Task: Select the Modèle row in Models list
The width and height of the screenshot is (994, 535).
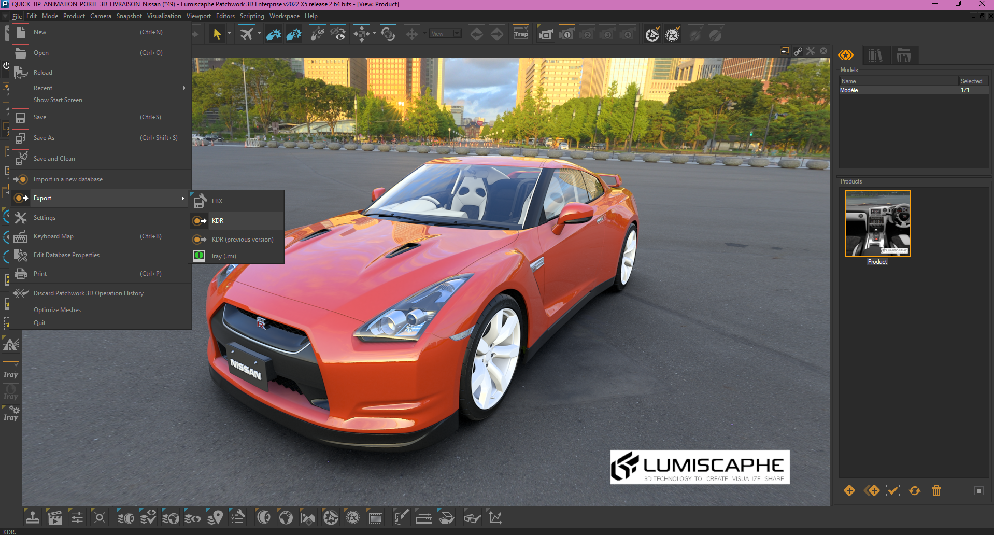Action: [x=914, y=90]
